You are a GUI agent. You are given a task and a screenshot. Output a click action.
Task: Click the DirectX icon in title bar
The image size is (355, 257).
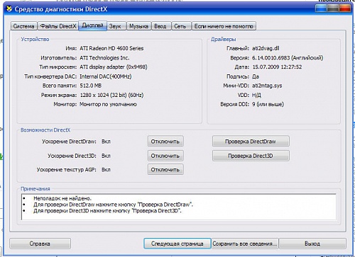[9, 9]
